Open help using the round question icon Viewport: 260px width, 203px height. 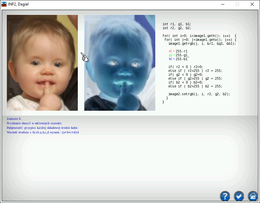(x=225, y=196)
